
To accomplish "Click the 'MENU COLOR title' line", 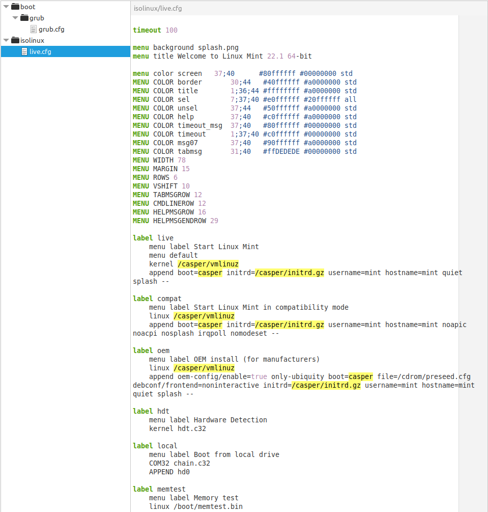I will click(245, 91).
